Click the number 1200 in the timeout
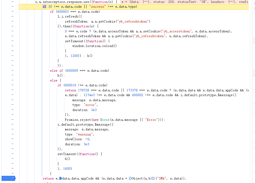 (x=74, y=56)
